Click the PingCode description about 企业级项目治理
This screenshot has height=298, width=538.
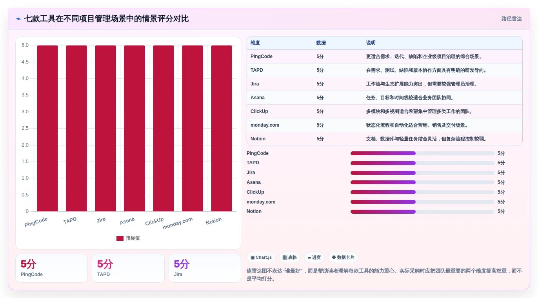point(425,56)
